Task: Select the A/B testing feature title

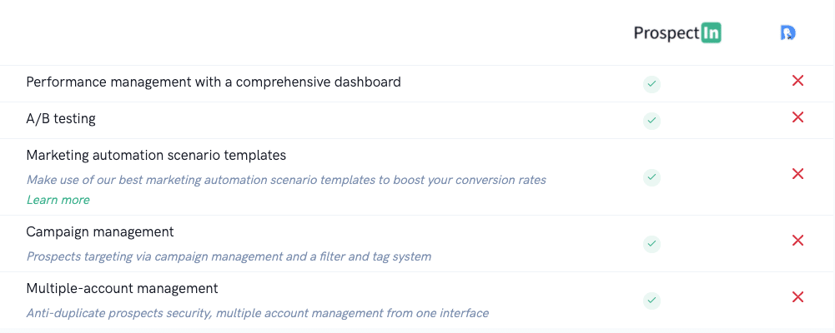Action: pos(61,118)
